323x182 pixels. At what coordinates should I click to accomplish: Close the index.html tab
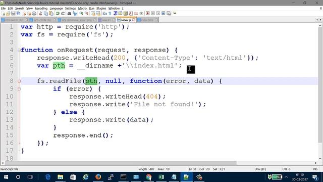[156, 20]
